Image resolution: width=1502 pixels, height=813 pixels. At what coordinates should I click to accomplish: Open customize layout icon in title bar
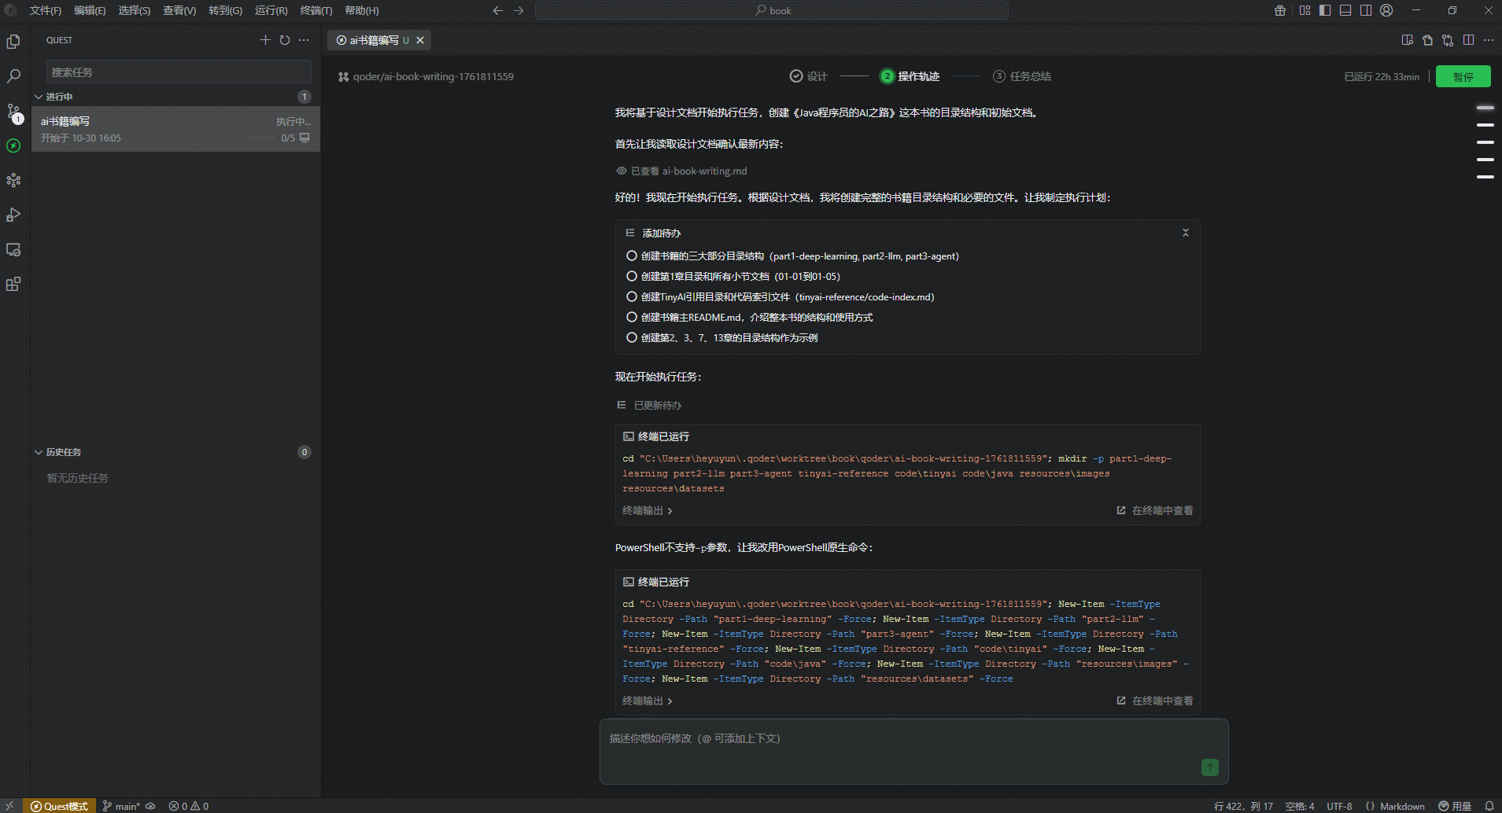(1305, 10)
